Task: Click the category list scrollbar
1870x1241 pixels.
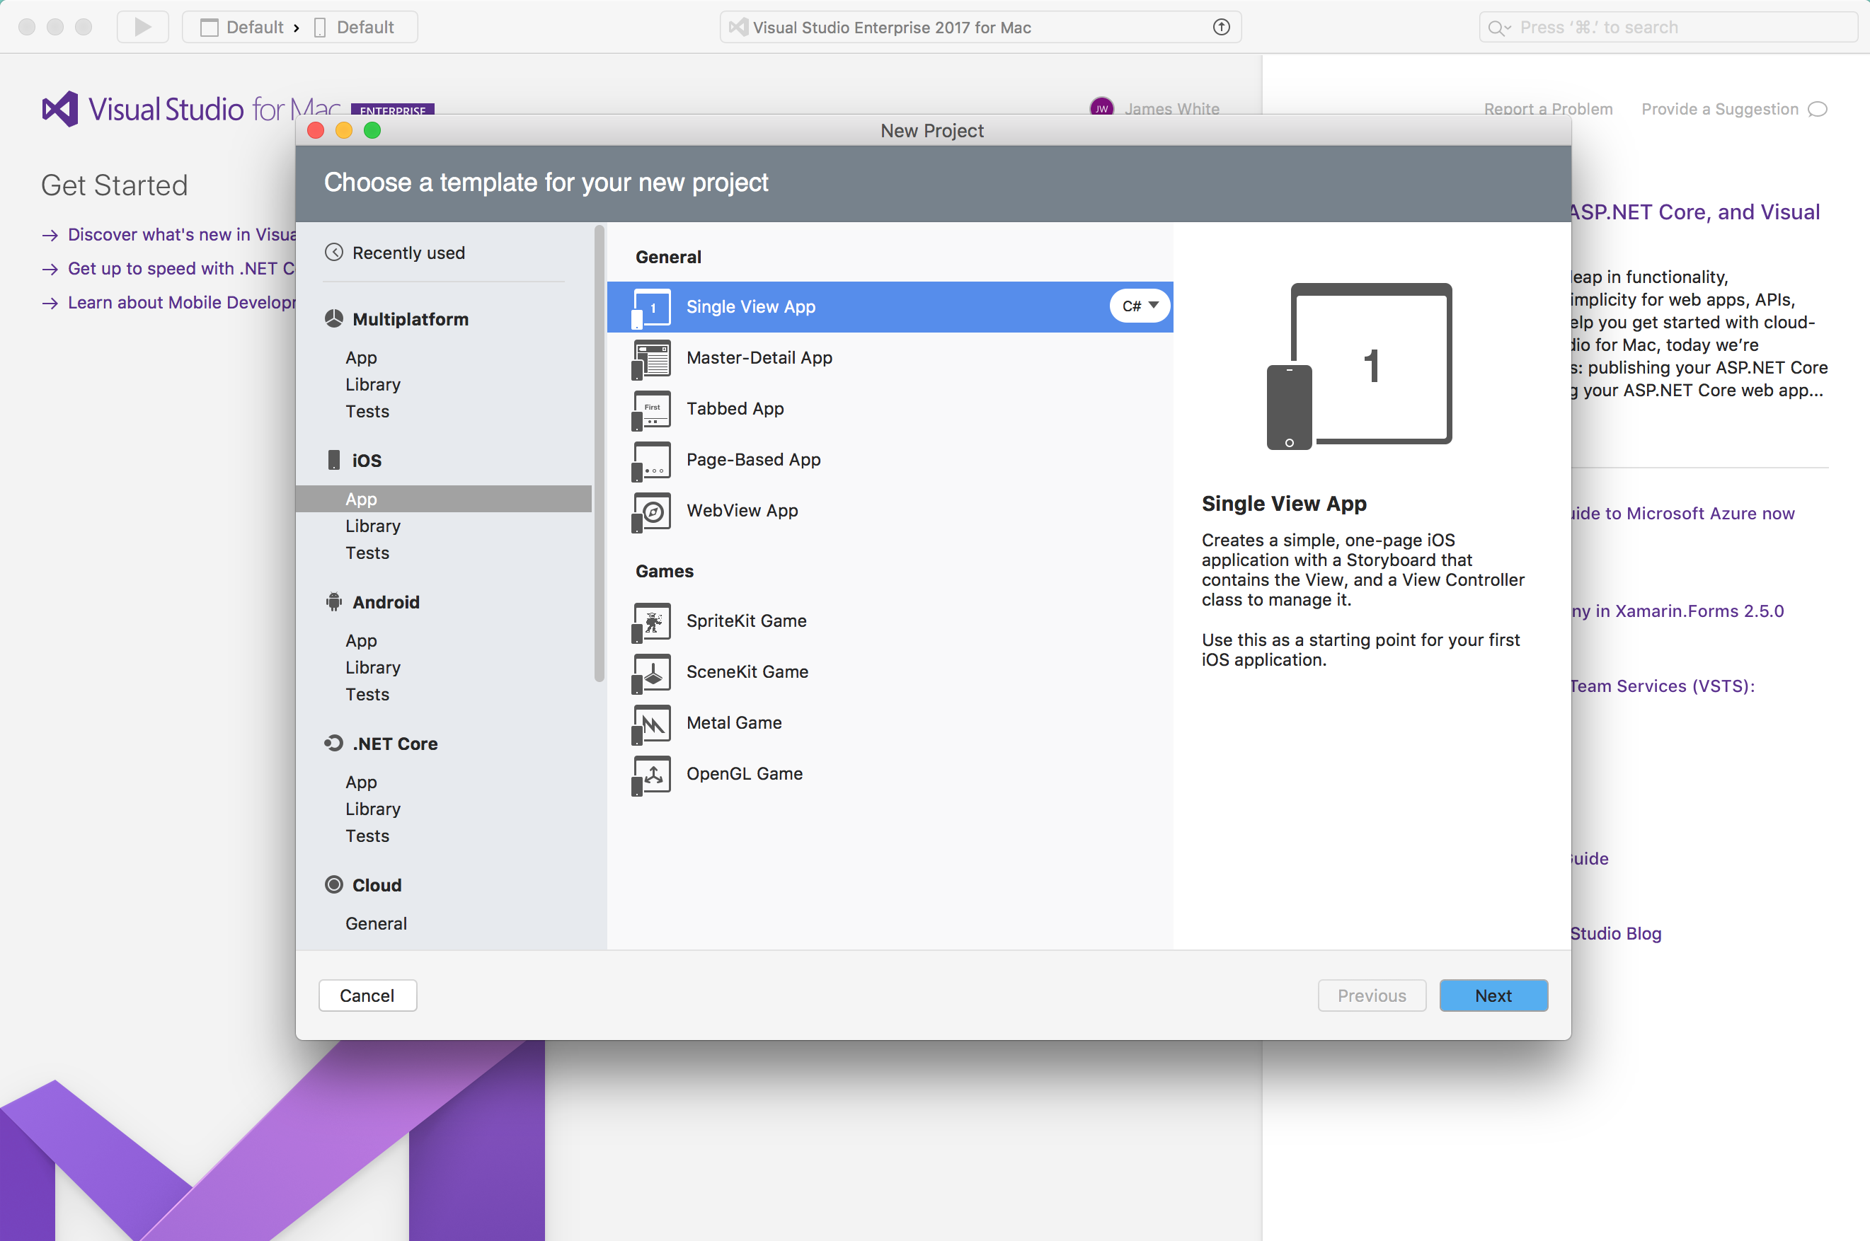Action: click(x=599, y=453)
